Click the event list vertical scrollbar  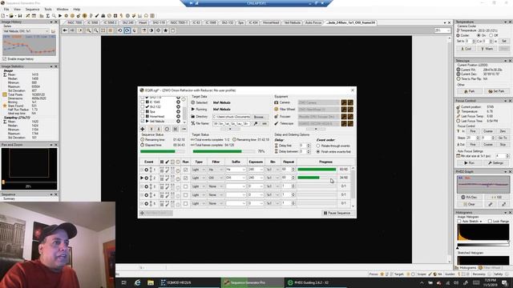(353, 186)
